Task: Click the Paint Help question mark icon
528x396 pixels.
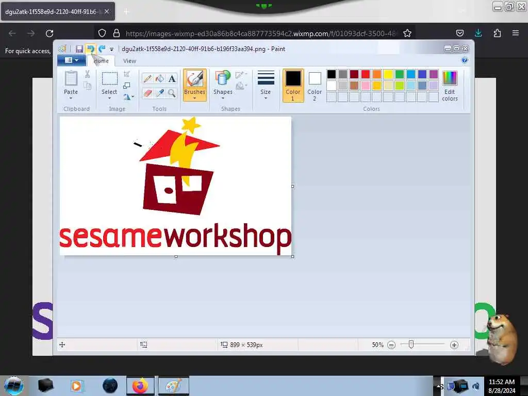Action: [465, 60]
